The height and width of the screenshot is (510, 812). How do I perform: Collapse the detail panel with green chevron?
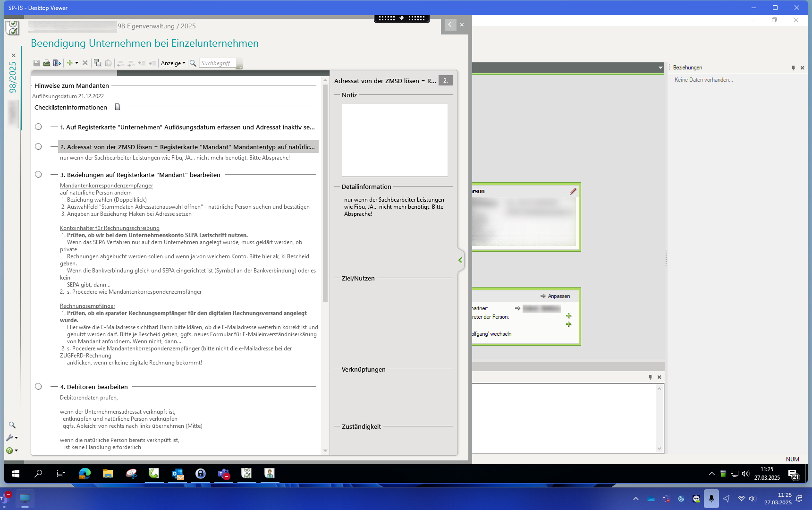(460, 260)
